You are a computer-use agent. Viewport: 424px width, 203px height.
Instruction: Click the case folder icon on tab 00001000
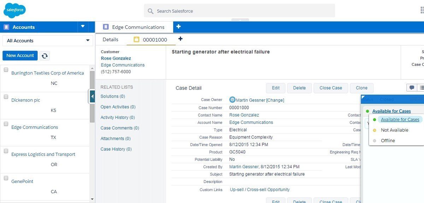(x=137, y=39)
